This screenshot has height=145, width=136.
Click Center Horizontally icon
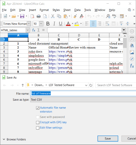tap(93, 24)
